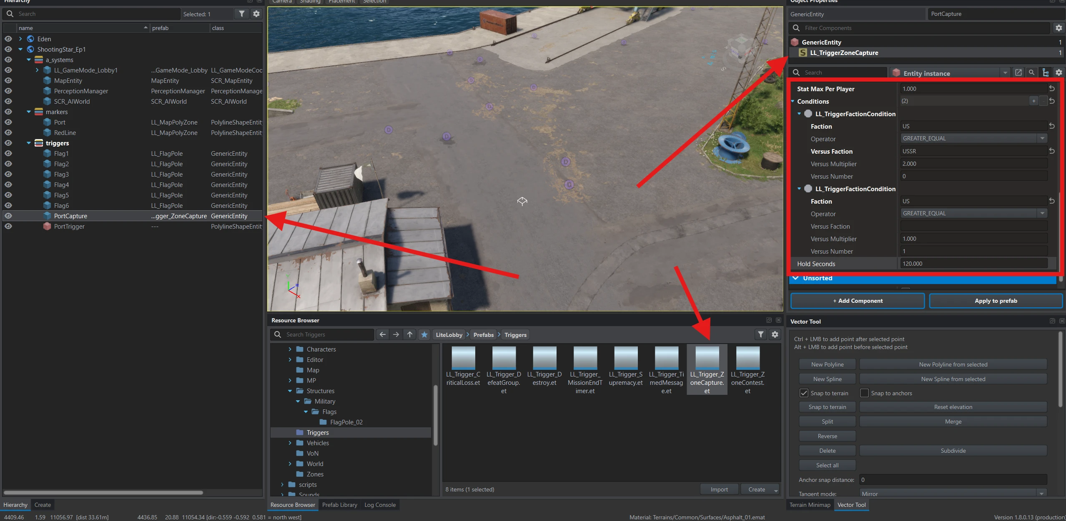The width and height of the screenshot is (1066, 521).
Task: Open the Hierarchy filter funnel icon
Action: tap(242, 14)
